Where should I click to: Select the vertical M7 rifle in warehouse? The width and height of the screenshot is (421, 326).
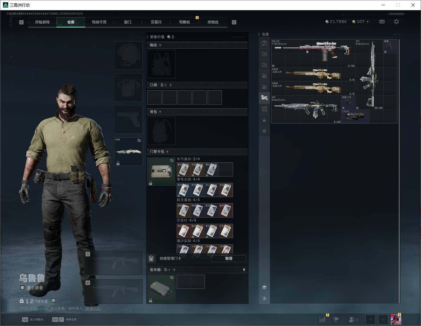(369, 75)
